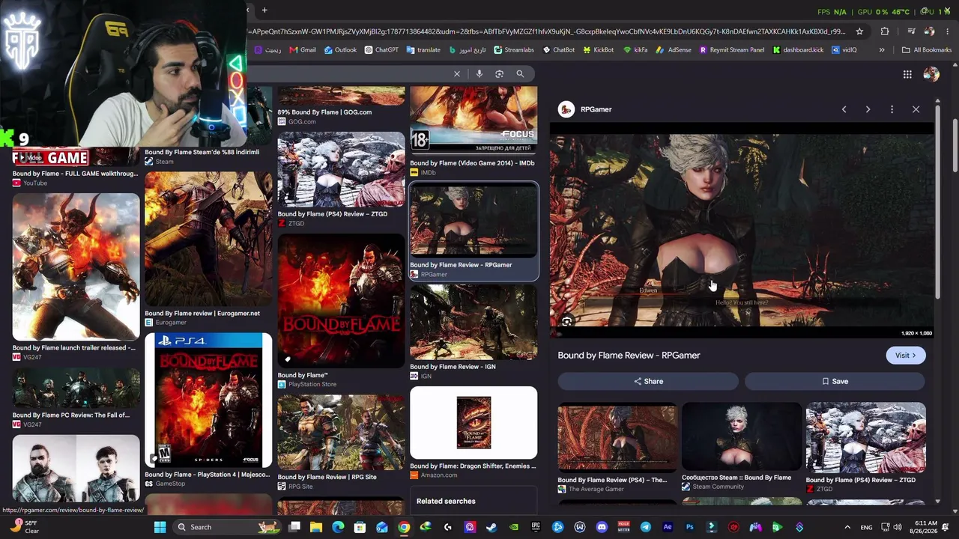Image resolution: width=959 pixels, height=539 pixels.
Task: Open the Google account avatar
Action: (931, 74)
